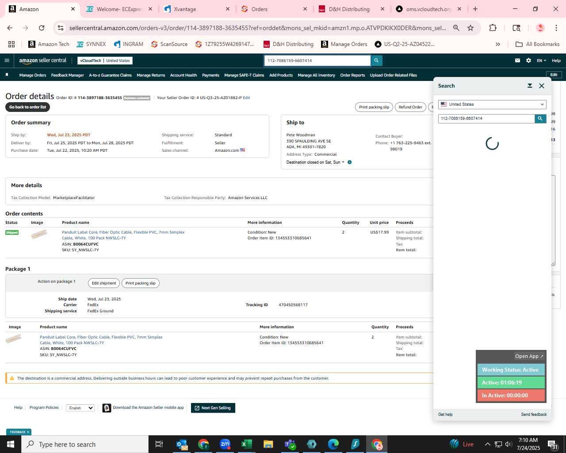Click the Edit shipment button

[x=104, y=283]
